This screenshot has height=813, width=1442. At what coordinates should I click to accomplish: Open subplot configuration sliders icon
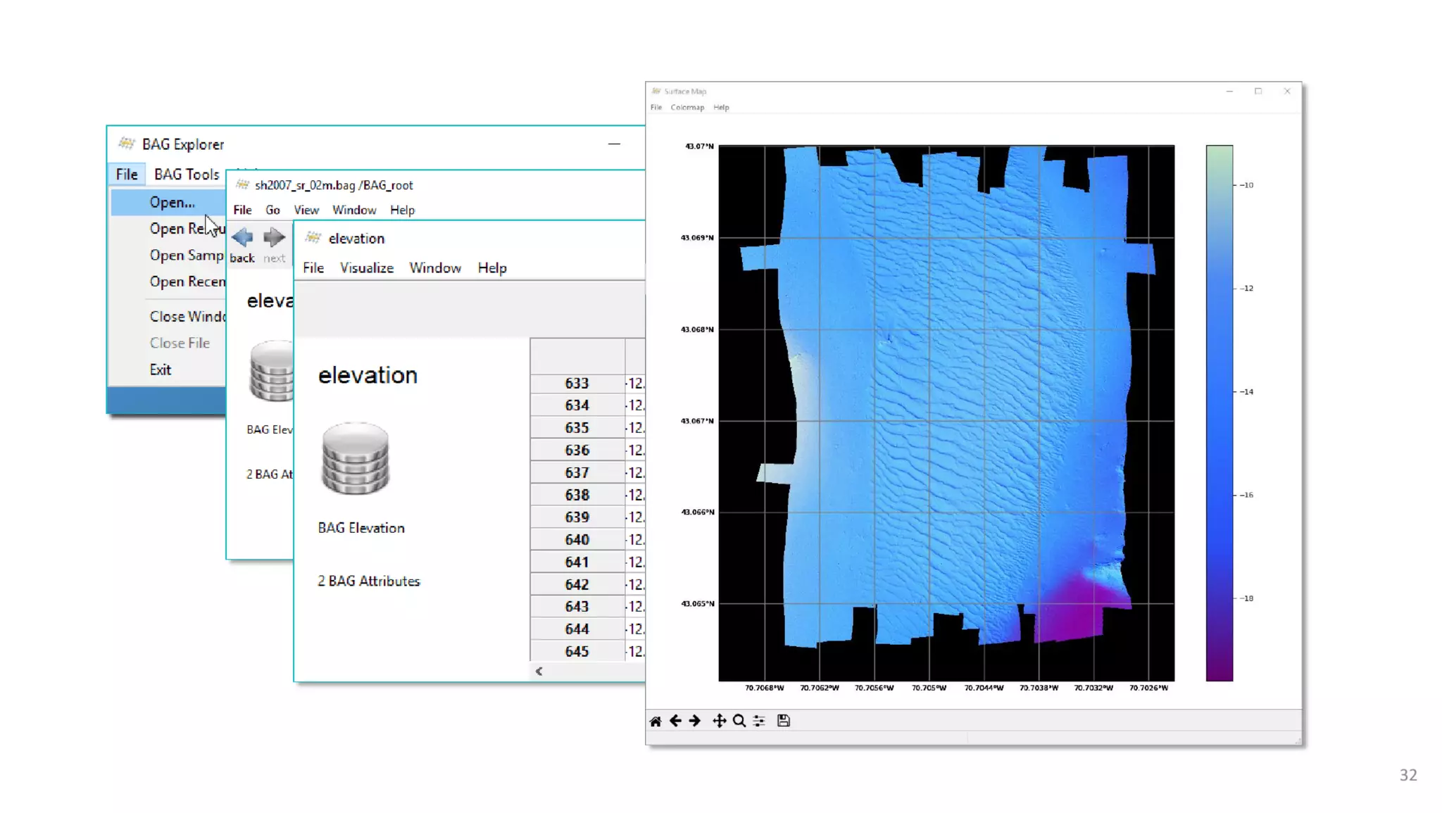click(x=759, y=721)
